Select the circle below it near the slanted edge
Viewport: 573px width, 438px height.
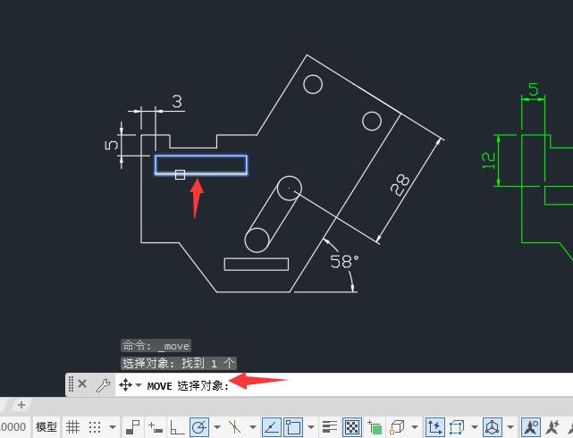pos(372,121)
